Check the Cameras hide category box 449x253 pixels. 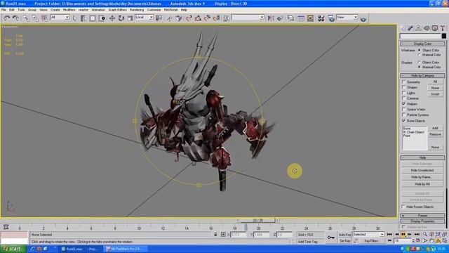pyautogui.click(x=404, y=98)
